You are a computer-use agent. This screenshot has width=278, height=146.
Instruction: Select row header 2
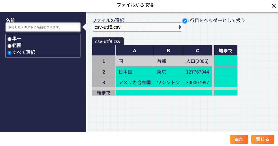[x=104, y=72]
